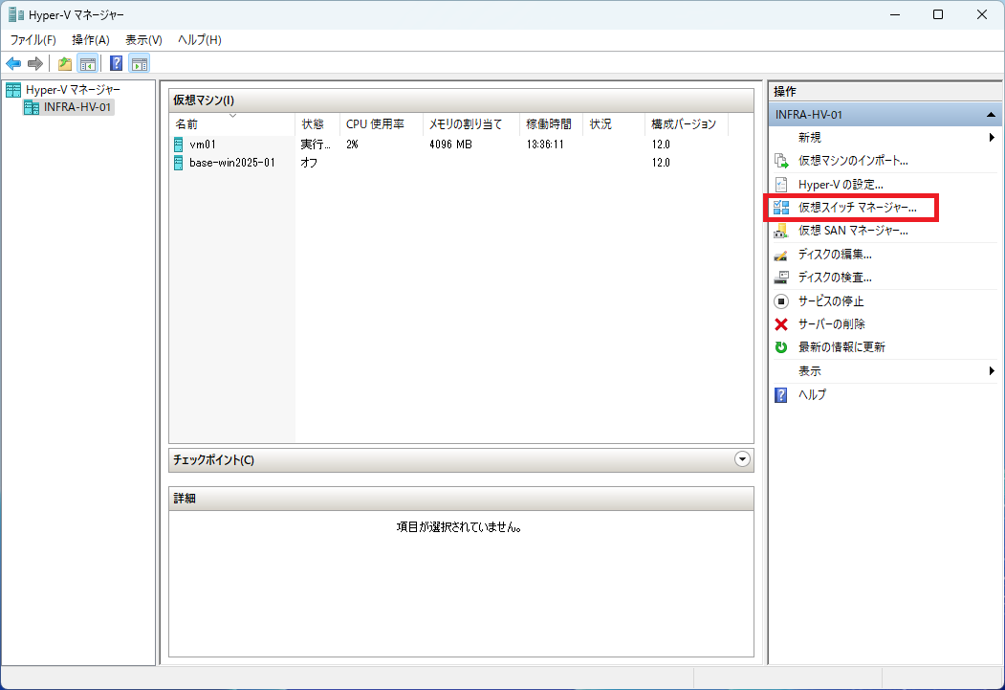1005x690 pixels.
Task: Open 仮想マシンのインポート... action
Action: pos(853,161)
